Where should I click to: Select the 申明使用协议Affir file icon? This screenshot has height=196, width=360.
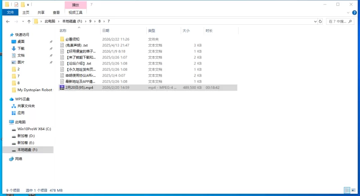62,75
